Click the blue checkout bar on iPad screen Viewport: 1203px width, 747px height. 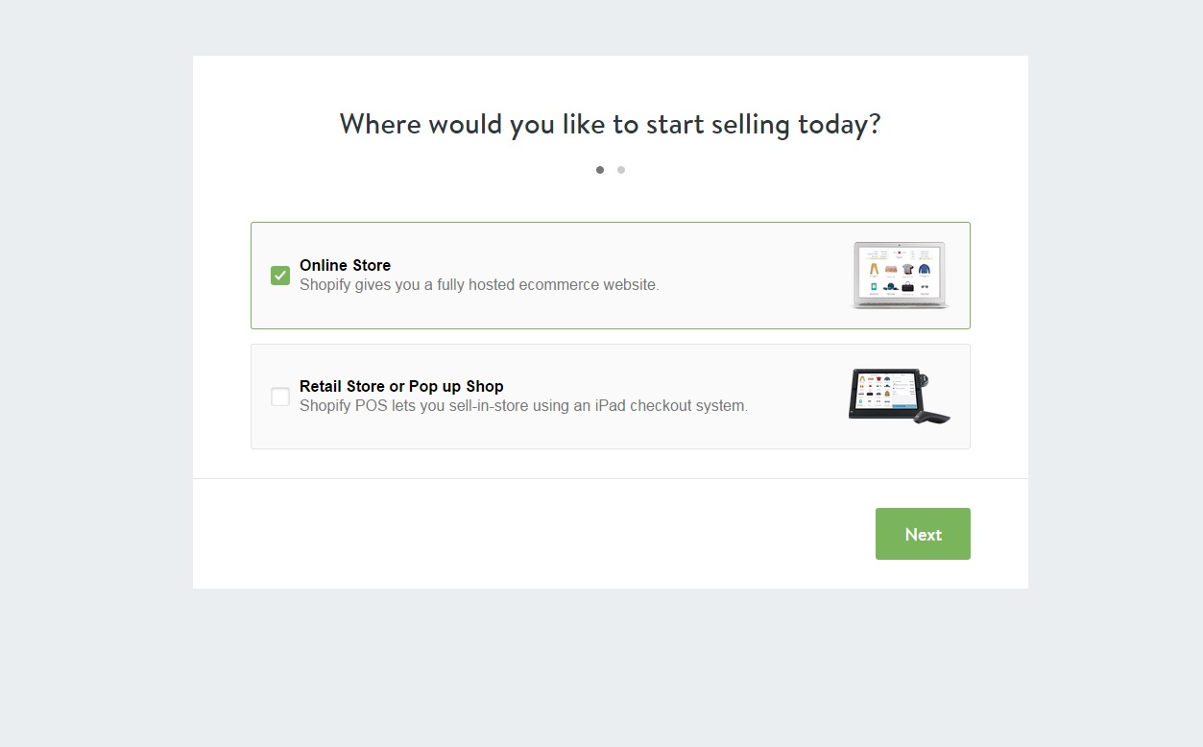click(x=904, y=406)
